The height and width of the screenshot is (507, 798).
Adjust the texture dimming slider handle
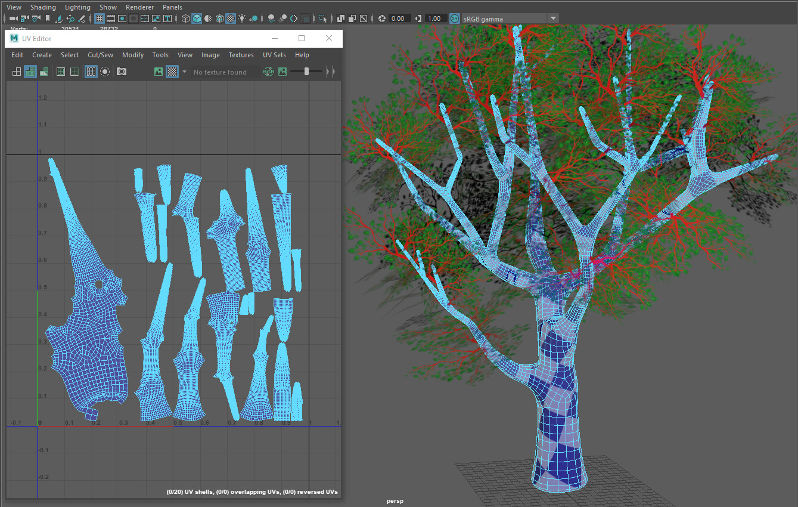tap(306, 72)
